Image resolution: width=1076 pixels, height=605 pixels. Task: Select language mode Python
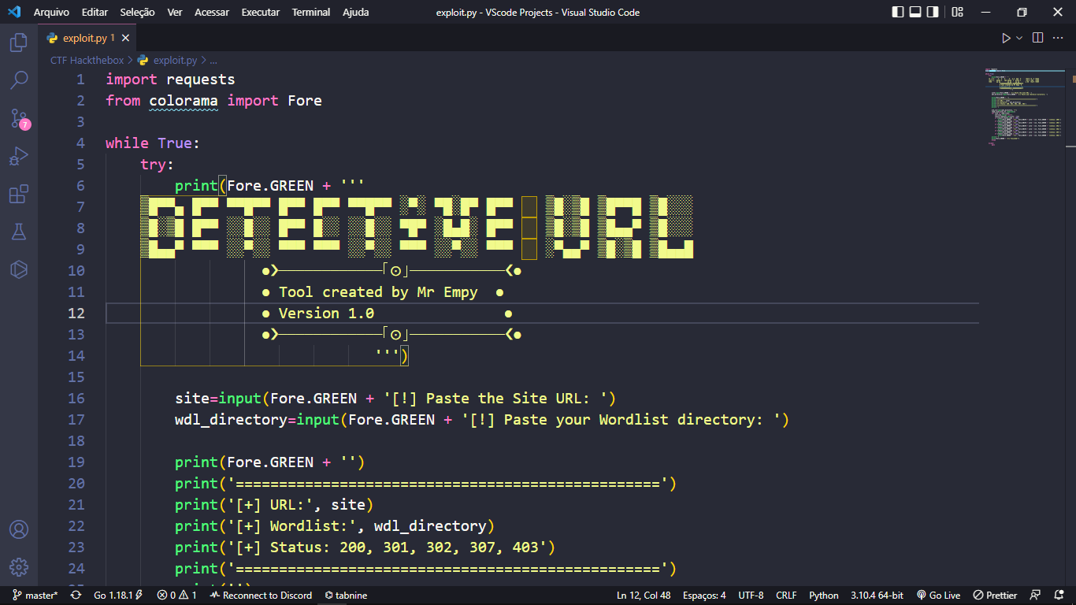824,596
